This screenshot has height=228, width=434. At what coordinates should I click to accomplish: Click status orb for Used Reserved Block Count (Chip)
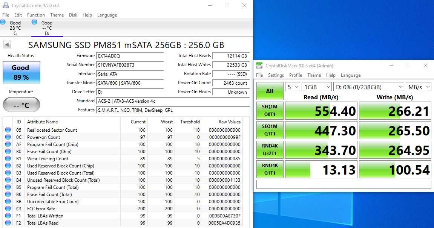click(x=8, y=166)
